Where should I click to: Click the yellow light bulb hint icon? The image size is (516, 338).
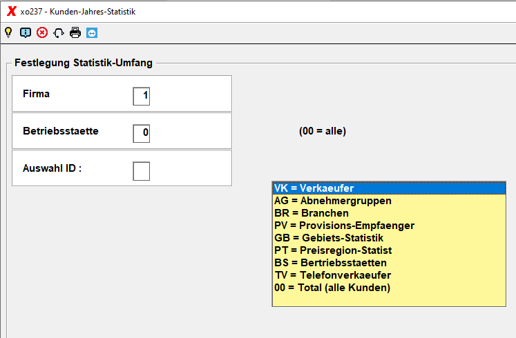pyautogui.click(x=8, y=32)
